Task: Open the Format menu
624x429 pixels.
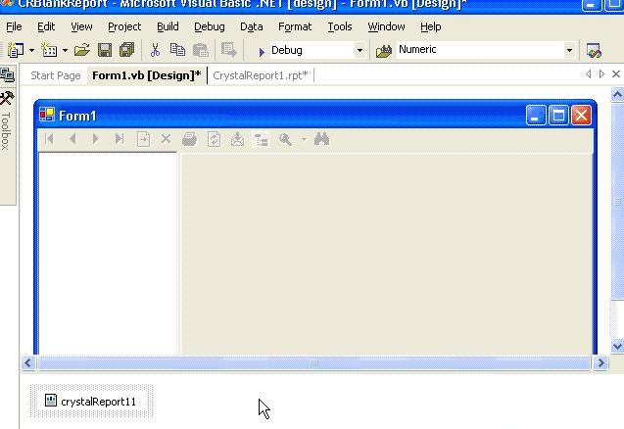Action: [x=295, y=26]
